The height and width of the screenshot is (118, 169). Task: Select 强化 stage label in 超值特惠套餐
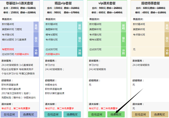point(167,39)
